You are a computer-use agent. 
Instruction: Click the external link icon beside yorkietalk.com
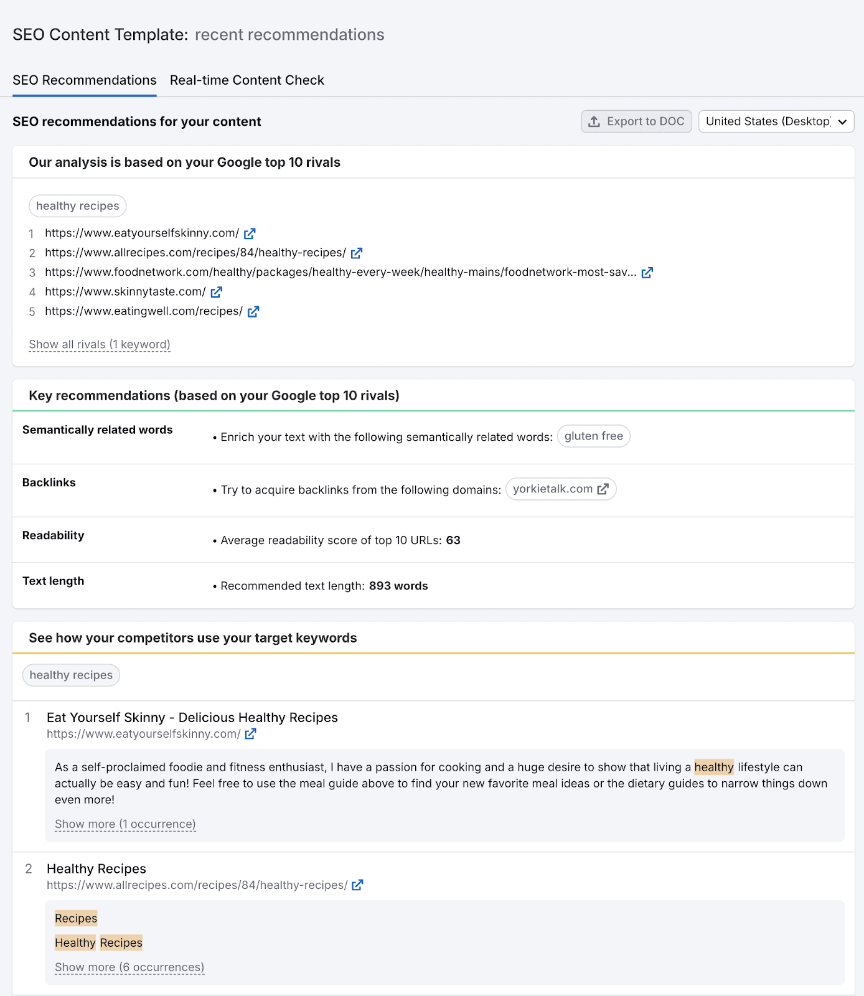(x=602, y=489)
